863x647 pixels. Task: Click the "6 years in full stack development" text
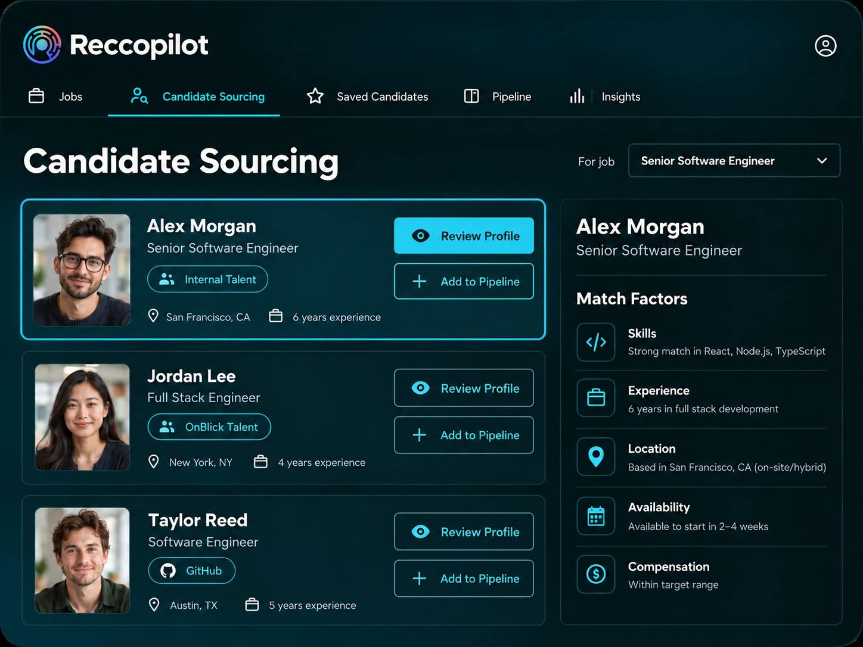(x=703, y=409)
